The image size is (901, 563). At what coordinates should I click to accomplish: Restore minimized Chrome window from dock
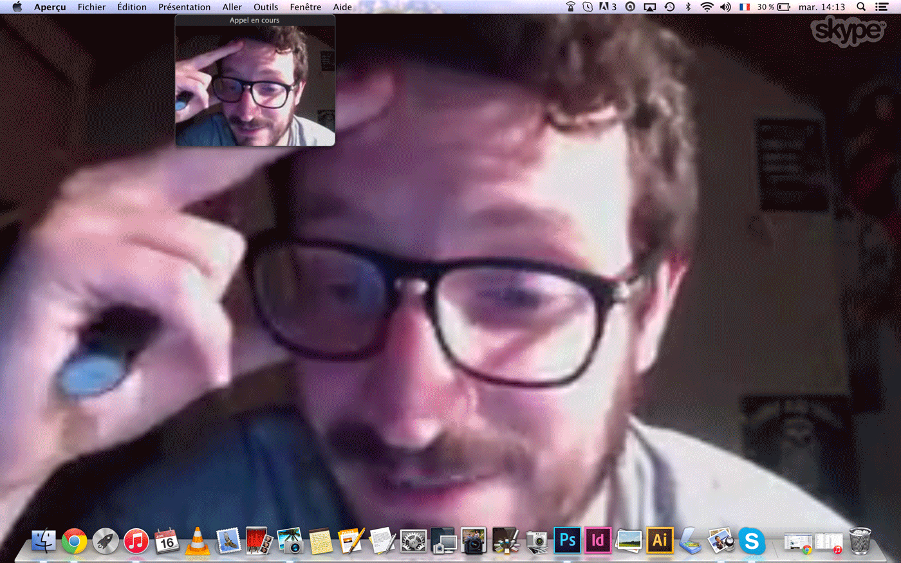[797, 542]
